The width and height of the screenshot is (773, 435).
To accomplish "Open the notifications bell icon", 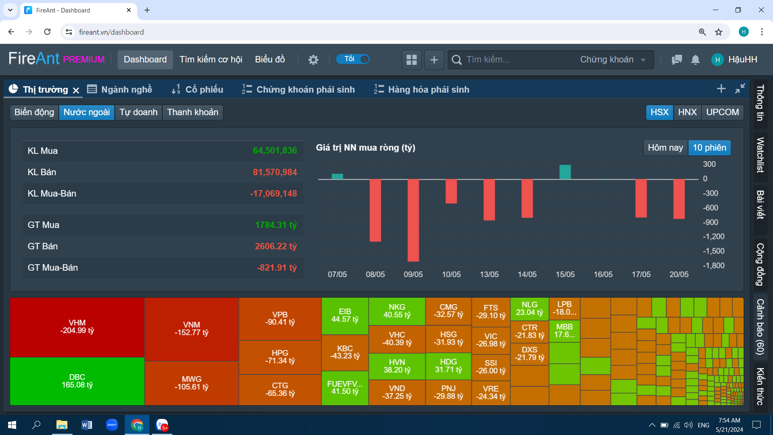I will 695,60.
